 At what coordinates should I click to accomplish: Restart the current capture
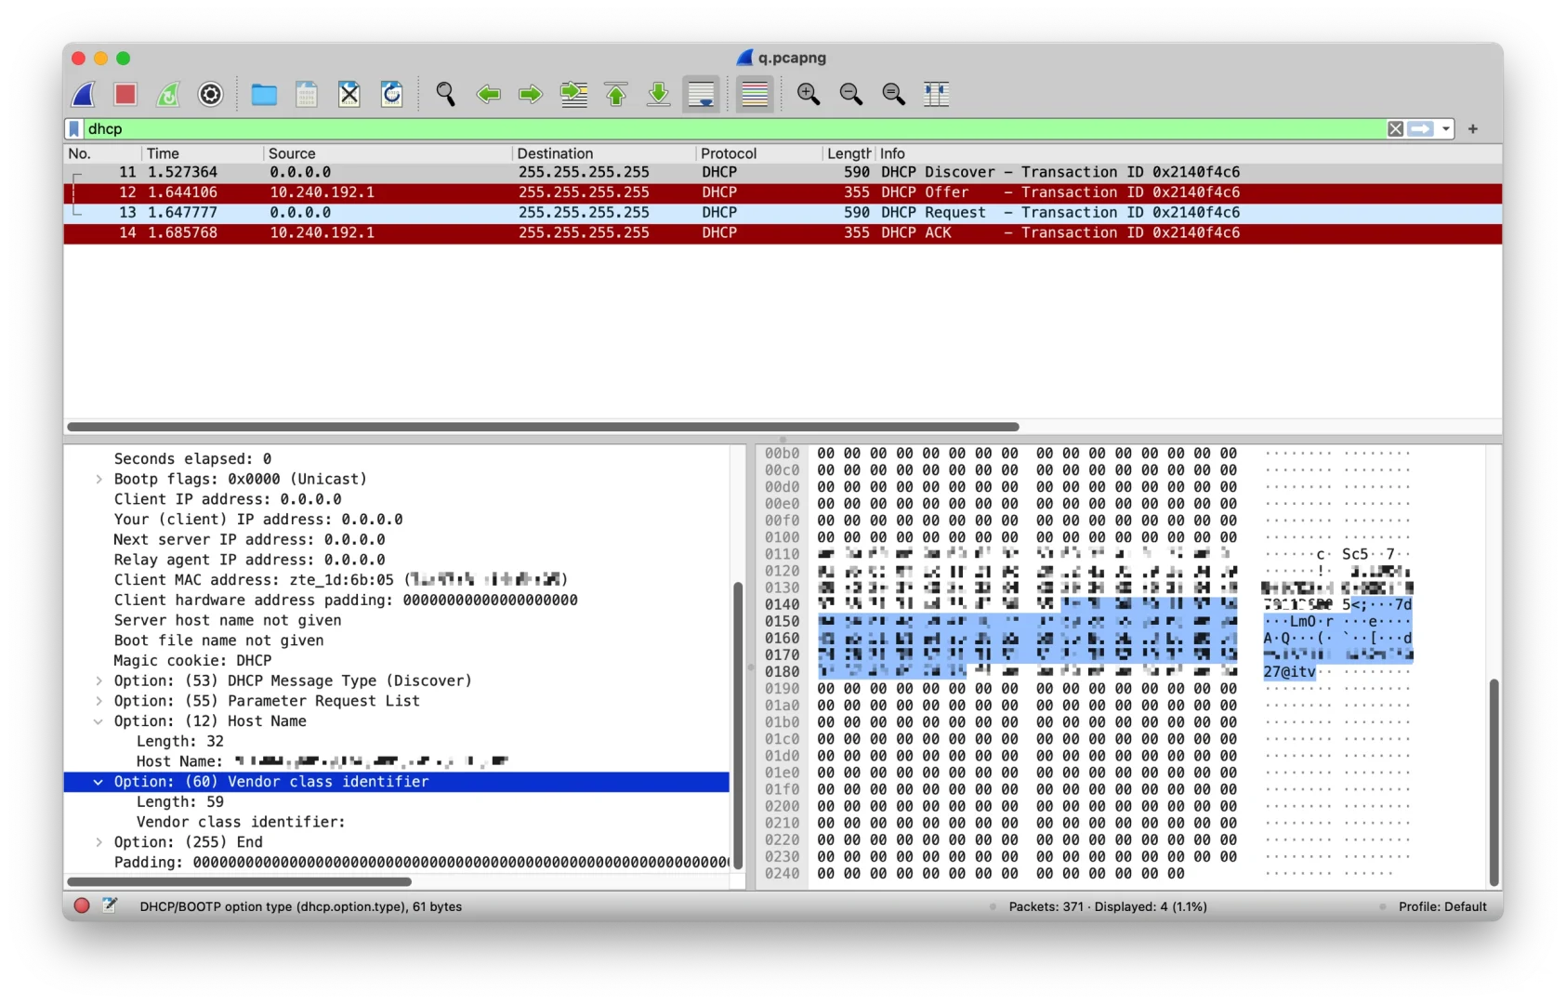(168, 94)
